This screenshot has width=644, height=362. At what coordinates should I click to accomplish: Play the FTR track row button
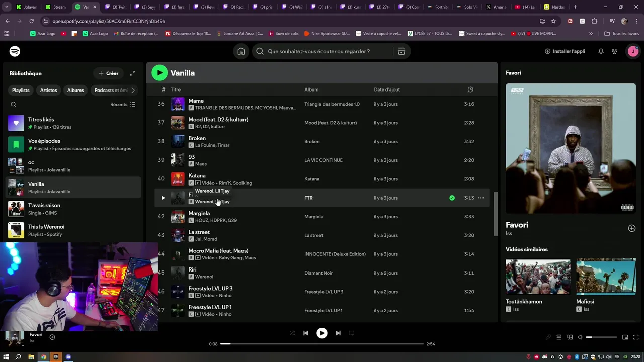tap(163, 198)
